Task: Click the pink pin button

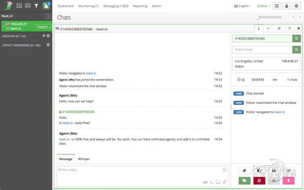Action: [288, 181]
